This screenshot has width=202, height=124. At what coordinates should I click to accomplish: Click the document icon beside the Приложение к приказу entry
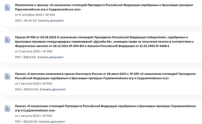(x=7, y=7)
